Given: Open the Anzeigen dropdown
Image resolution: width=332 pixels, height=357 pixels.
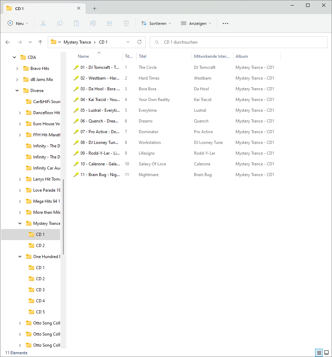Looking at the screenshot, I should [x=196, y=23].
